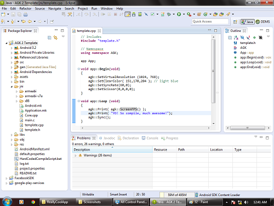Toggle Link with Editor in Package Explorer
Screen dimensions: 274x206
55,37
